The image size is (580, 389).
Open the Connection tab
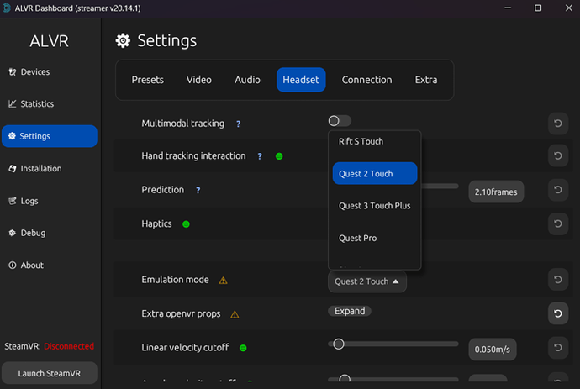tap(366, 80)
